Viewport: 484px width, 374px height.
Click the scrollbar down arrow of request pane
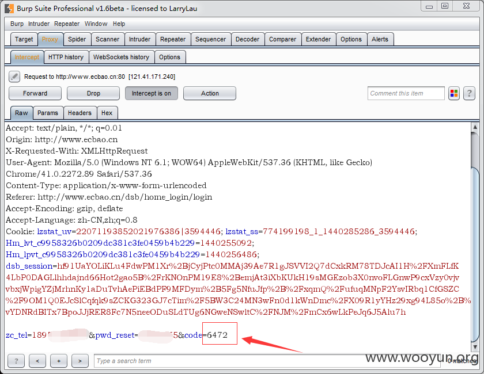pos(475,347)
